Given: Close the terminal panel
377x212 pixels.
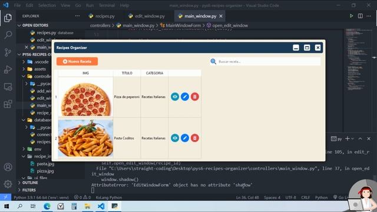Looking at the screenshot, I should pos(369,138).
